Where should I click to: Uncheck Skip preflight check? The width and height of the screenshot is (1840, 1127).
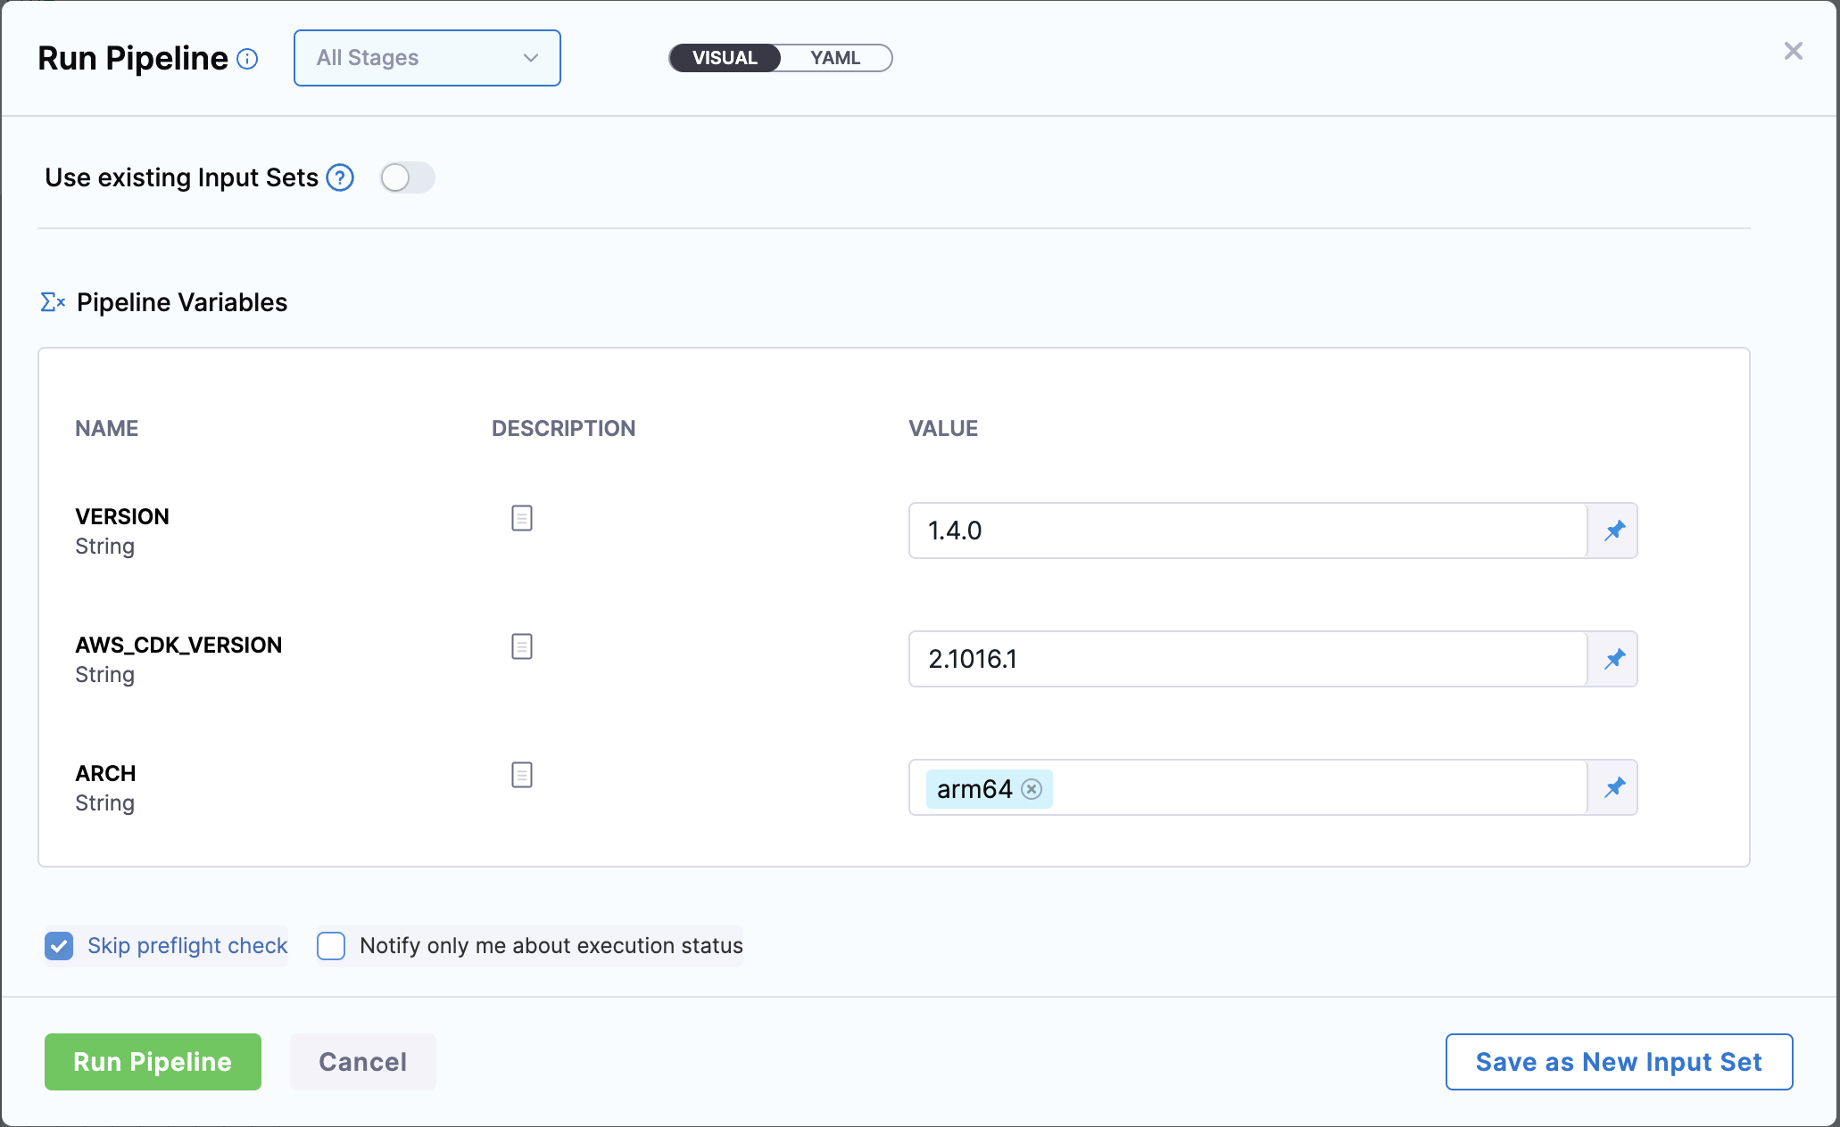60,946
